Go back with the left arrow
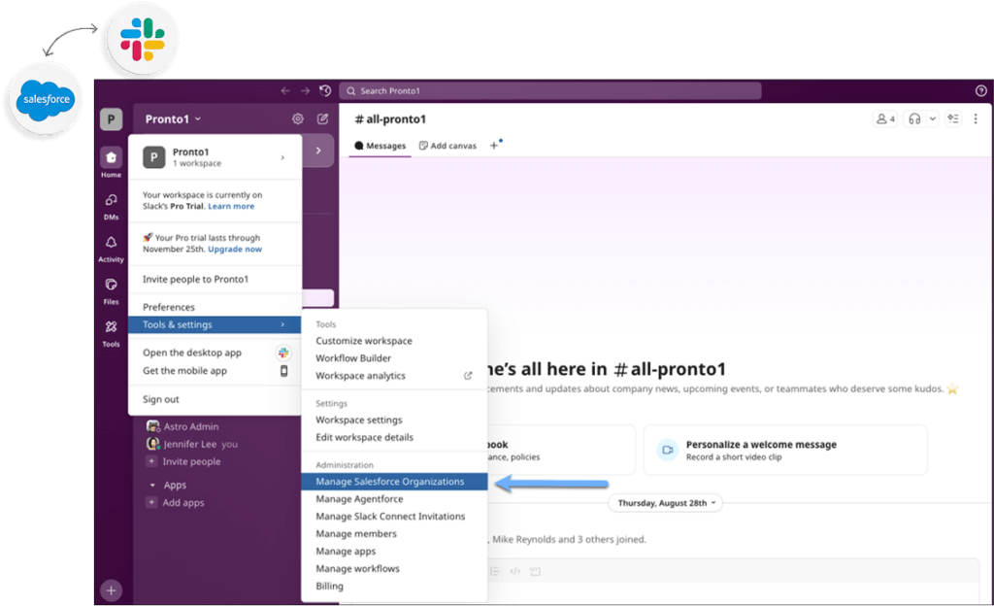This screenshot has height=606, width=994. (x=285, y=90)
